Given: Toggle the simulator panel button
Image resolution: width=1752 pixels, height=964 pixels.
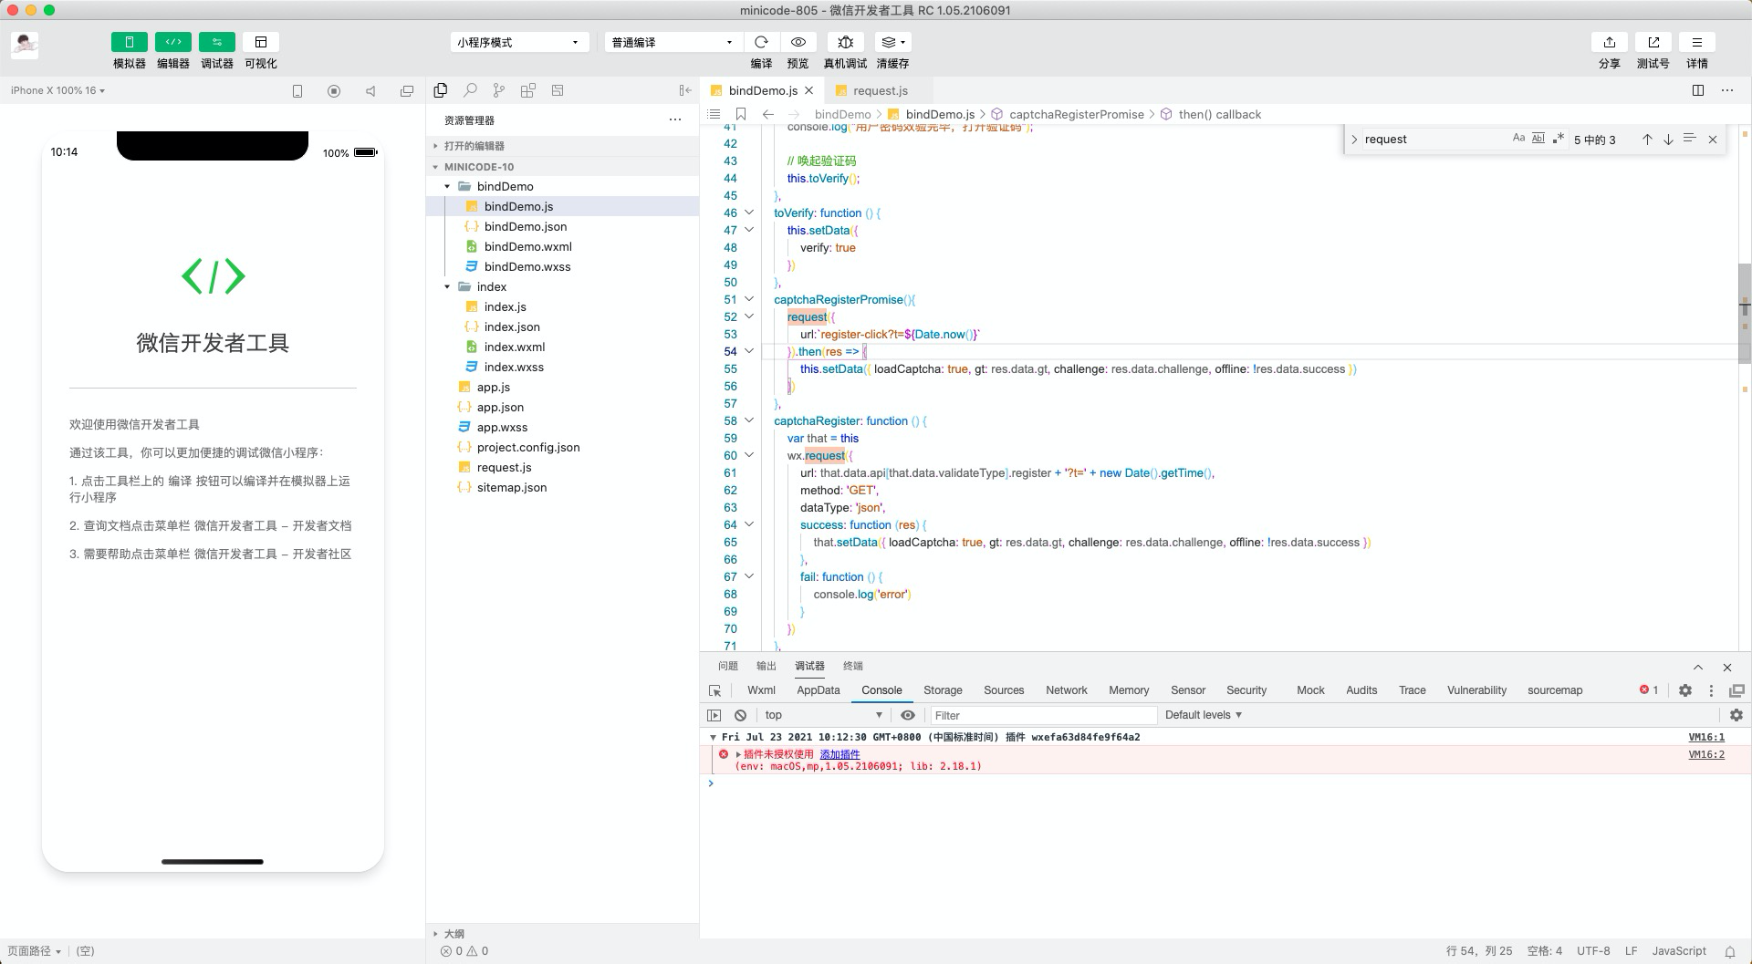Looking at the screenshot, I should (x=129, y=42).
